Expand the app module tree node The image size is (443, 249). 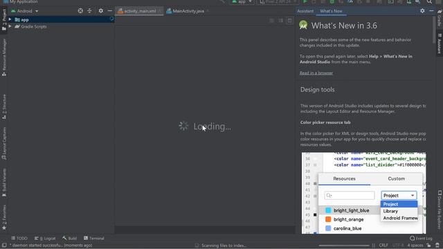(x=10, y=19)
